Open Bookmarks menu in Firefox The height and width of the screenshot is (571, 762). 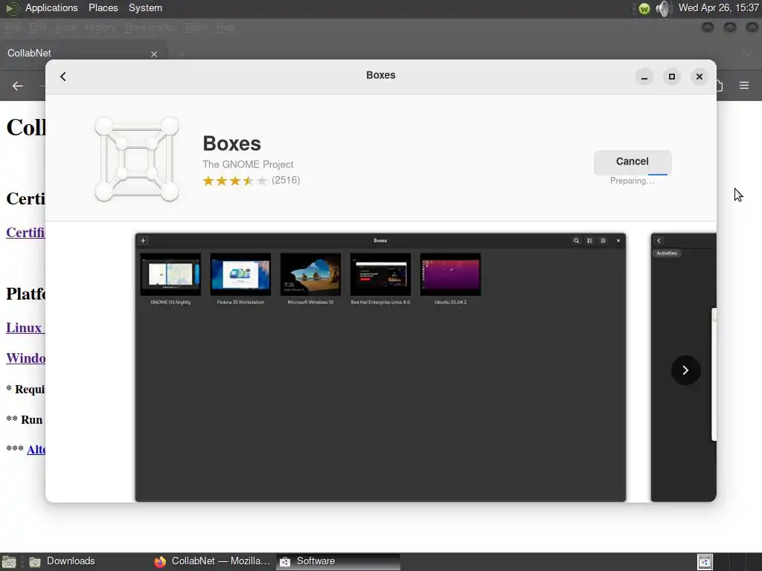click(150, 28)
